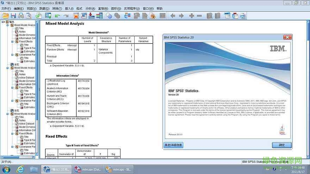The width and height of the screenshot is (310, 174).
Task: Click the right arrow Demote icon
Action: click(x=181, y=16)
